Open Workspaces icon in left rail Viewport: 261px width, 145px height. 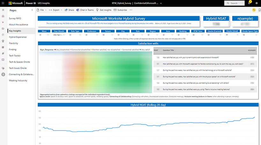[x=3, y=68]
